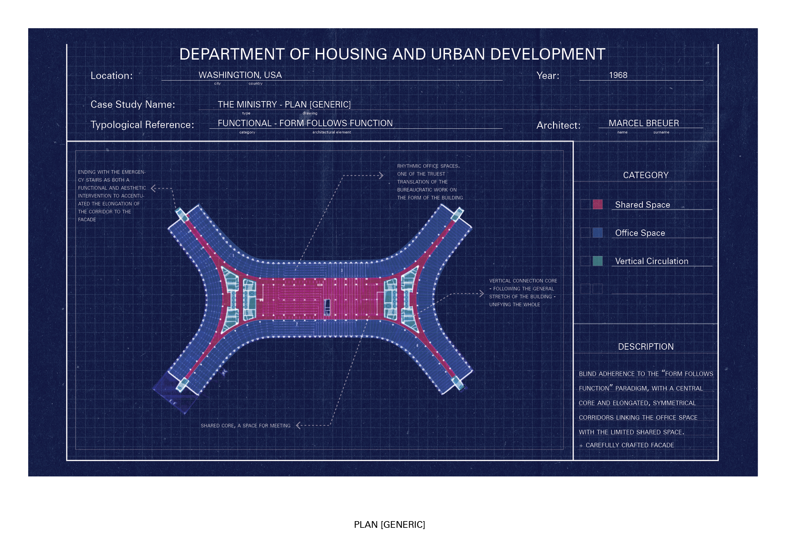Image resolution: width=786 pixels, height=556 pixels.
Task: Click the WASHINGTION, USA location field
Action: [x=240, y=75]
